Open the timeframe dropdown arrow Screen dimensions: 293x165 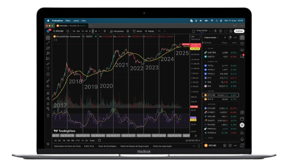pos(99,31)
